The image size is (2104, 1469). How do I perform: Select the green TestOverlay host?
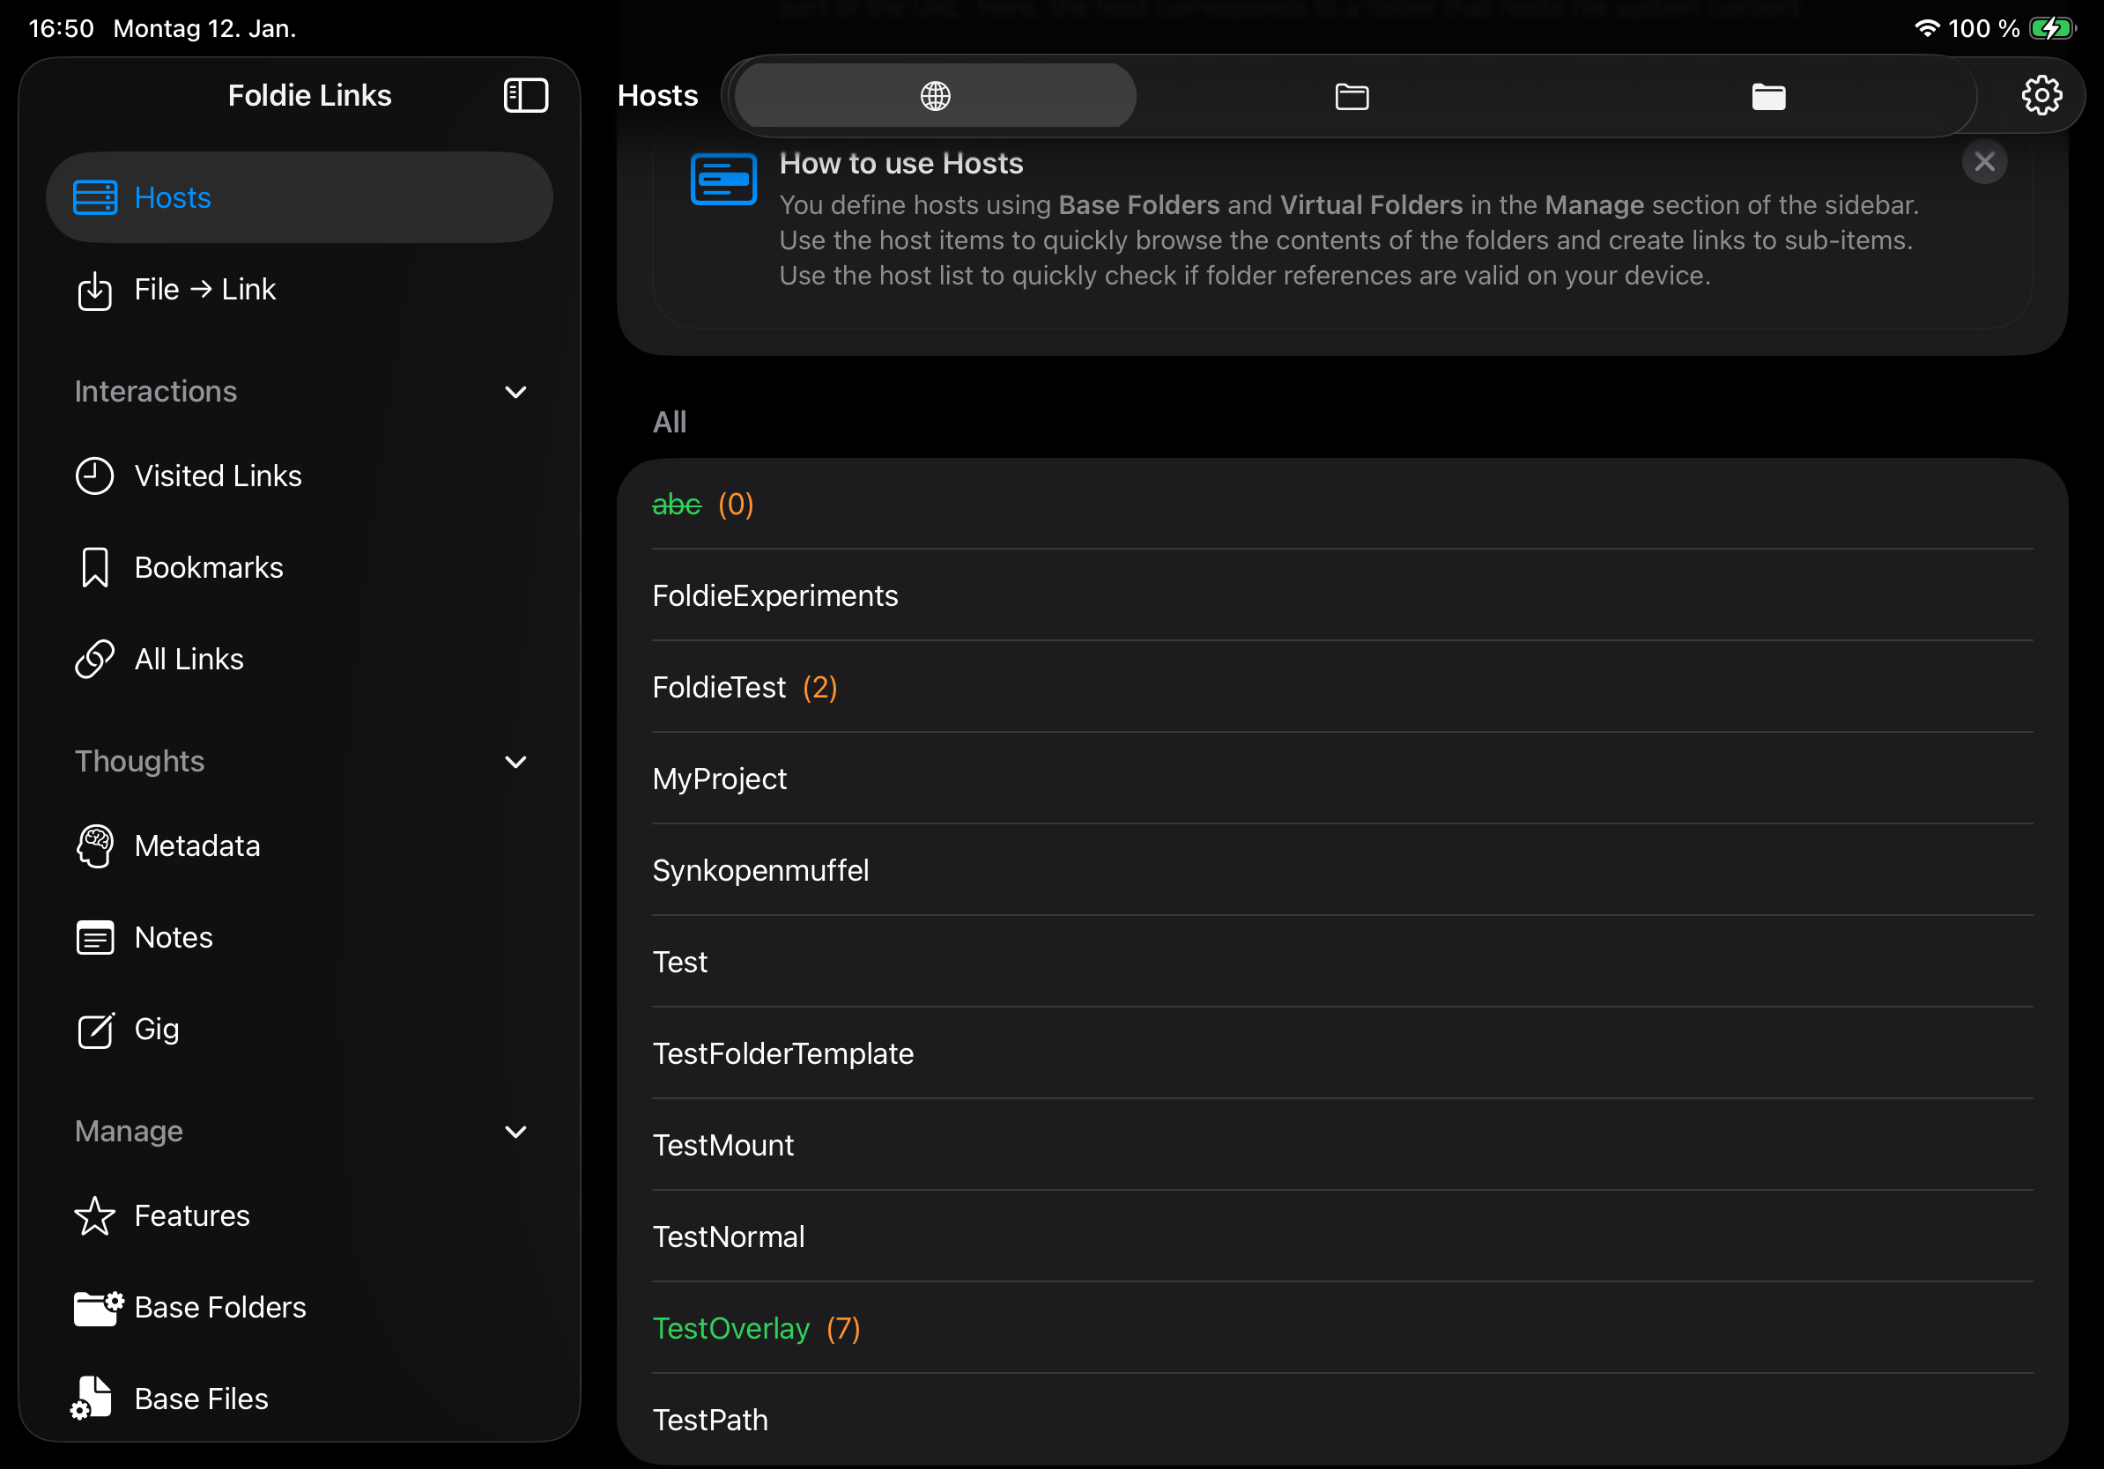pyautogui.click(x=731, y=1328)
